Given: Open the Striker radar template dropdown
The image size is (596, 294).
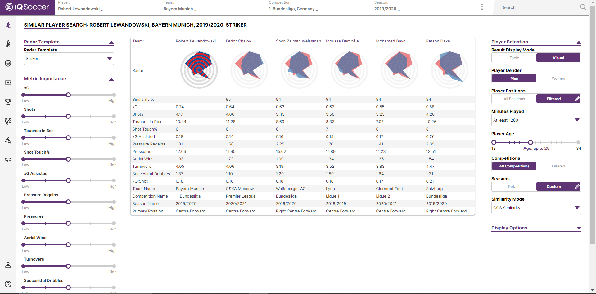Looking at the screenshot, I should (x=69, y=59).
